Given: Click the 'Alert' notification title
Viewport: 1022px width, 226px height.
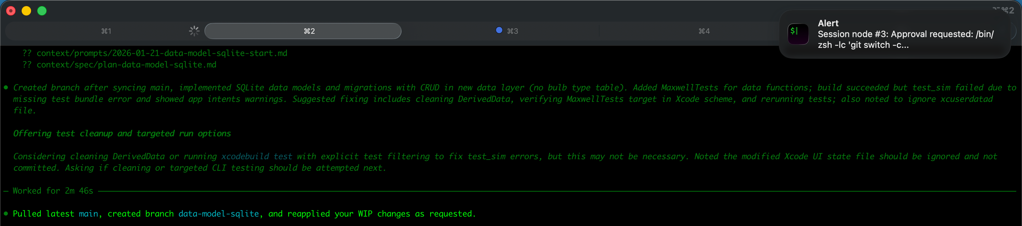Looking at the screenshot, I should 828,23.
